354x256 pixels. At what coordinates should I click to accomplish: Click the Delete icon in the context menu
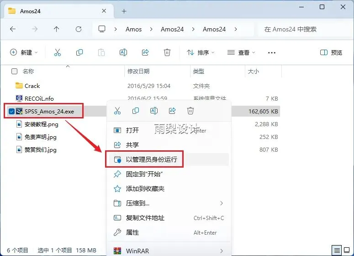[190, 111]
